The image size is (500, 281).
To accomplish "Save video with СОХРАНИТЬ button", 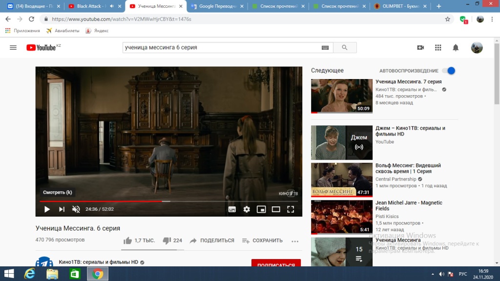I will click(262, 241).
